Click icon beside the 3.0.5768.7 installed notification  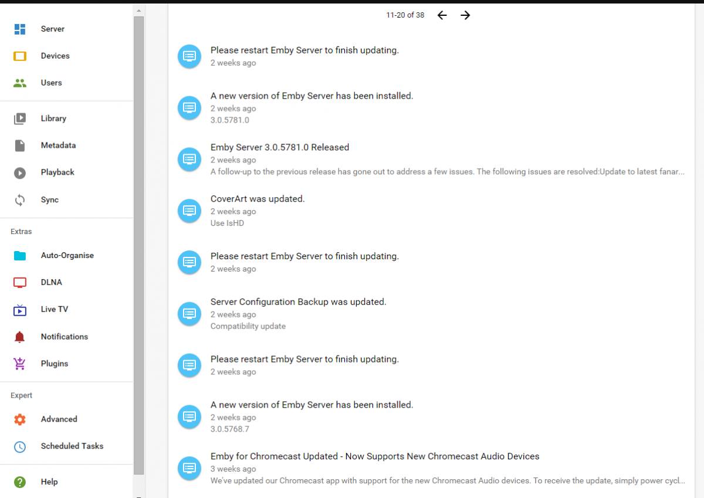click(189, 416)
